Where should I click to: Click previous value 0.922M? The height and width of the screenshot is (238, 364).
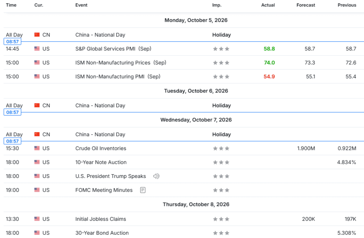click(x=347, y=148)
